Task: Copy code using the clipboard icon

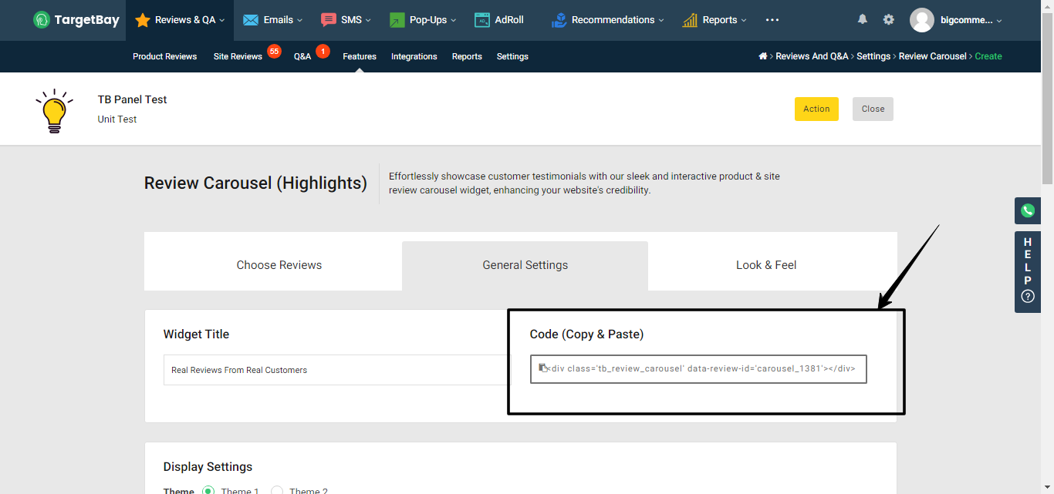Action: [543, 368]
